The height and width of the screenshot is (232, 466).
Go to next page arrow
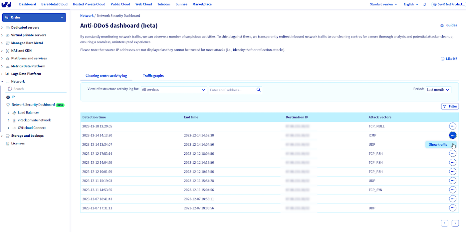coord(455,223)
